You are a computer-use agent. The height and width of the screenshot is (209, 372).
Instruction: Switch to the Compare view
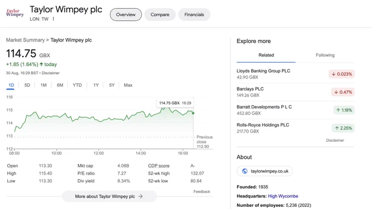(160, 15)
